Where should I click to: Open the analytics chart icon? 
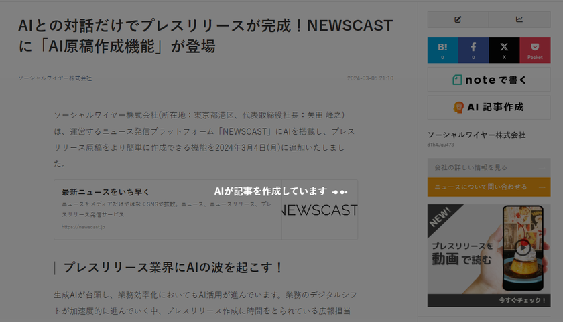point(519,19)
